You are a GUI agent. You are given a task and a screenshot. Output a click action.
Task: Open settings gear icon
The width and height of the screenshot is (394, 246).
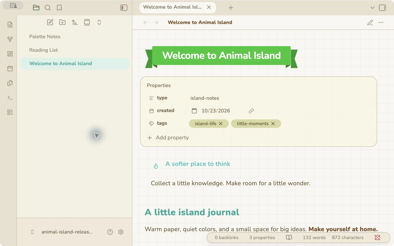pyautogui.click(x=121, y=232)
